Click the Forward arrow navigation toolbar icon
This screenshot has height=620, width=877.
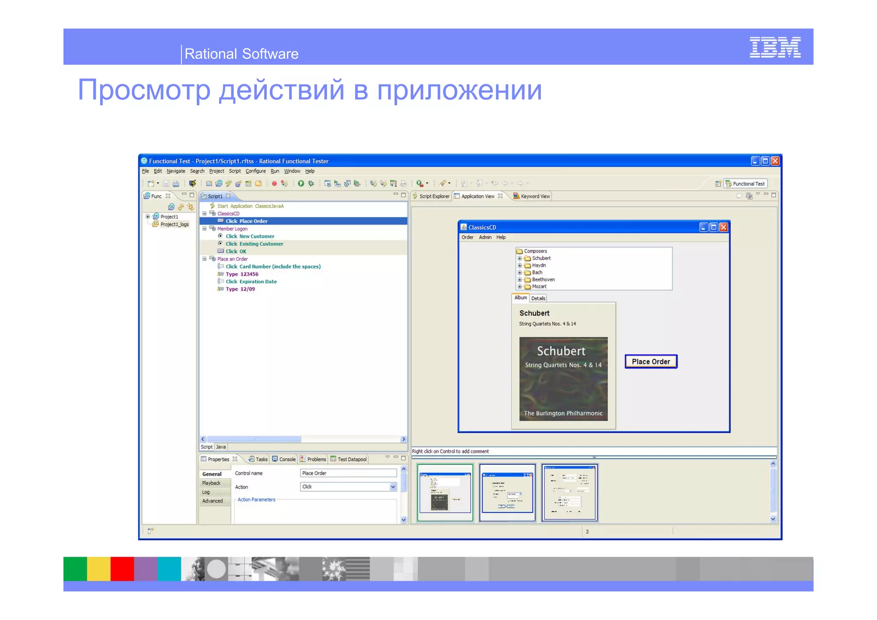(x=520, y=184)
